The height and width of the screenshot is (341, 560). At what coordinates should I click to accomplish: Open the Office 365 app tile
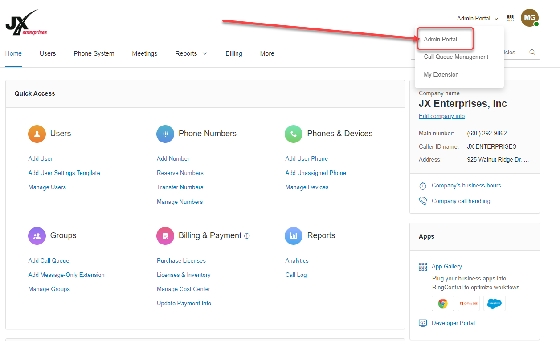pos(469,303)
